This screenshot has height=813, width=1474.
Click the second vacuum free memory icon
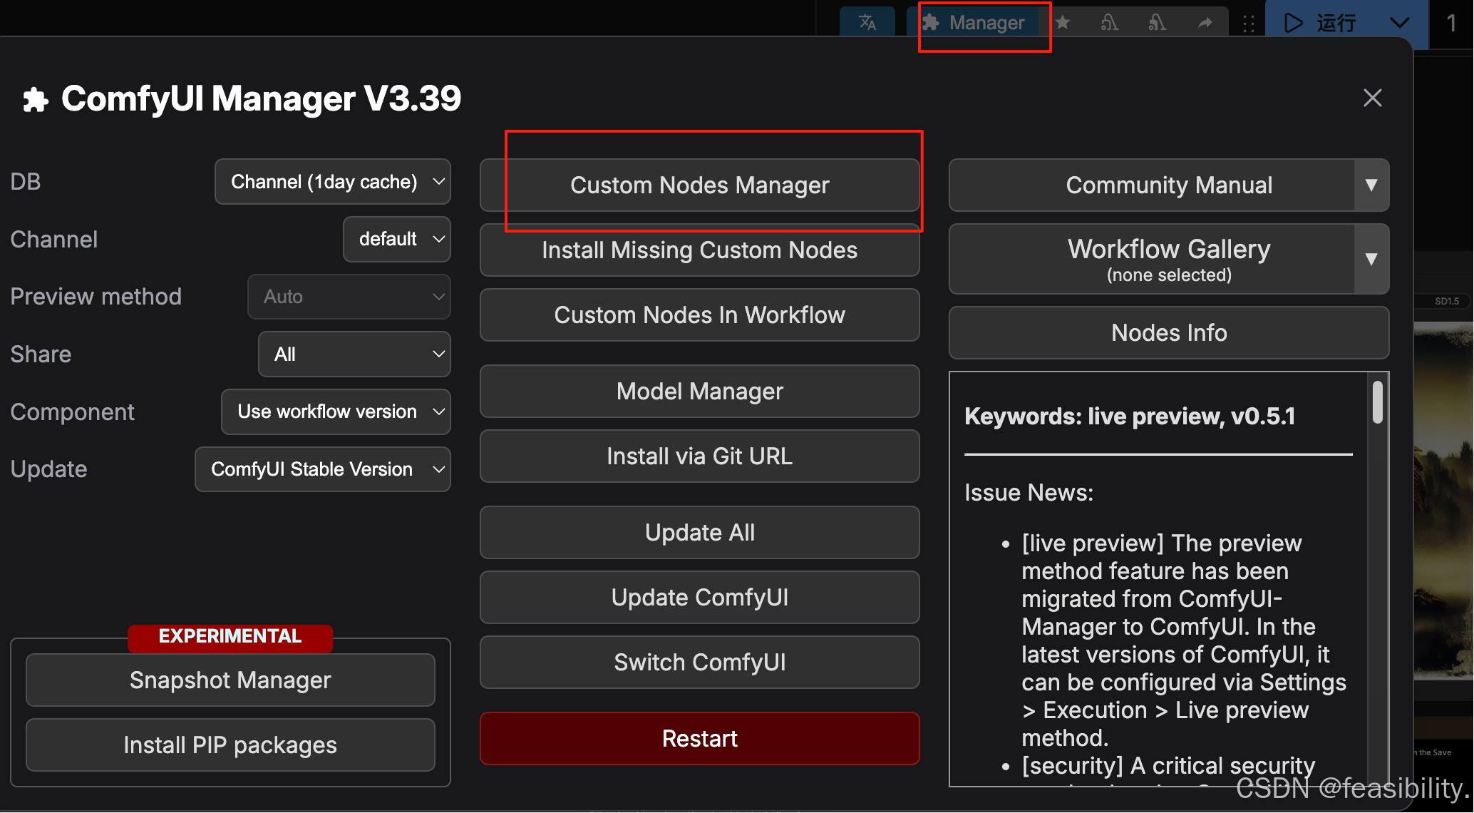coord(1157,23)
